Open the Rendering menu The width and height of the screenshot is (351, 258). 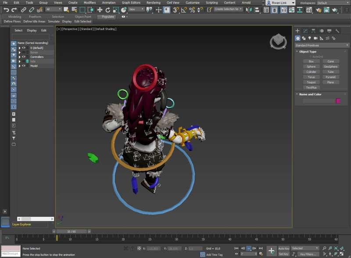pos(153,3)
